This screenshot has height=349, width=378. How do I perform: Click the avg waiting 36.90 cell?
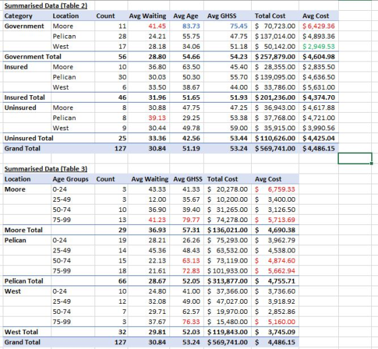157,210
